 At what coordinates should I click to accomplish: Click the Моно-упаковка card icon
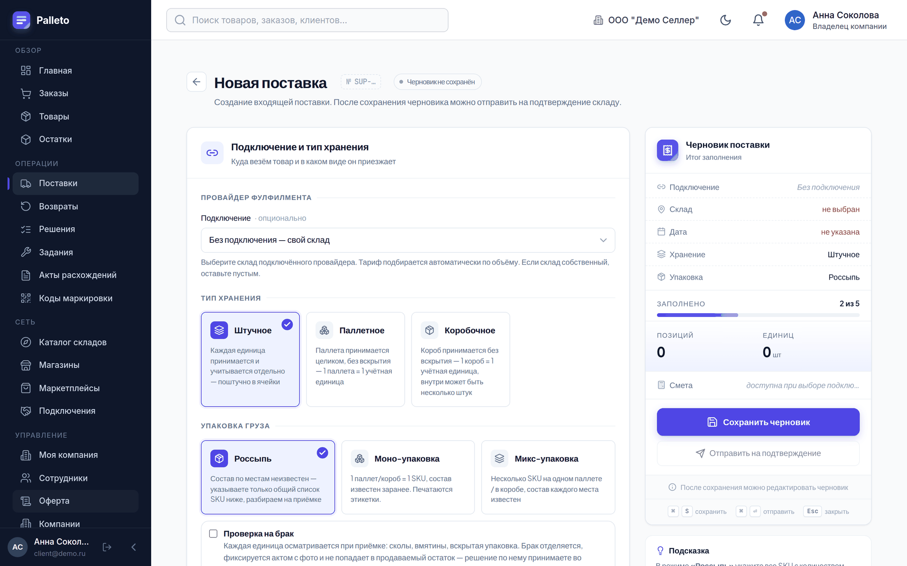point(359,459)
